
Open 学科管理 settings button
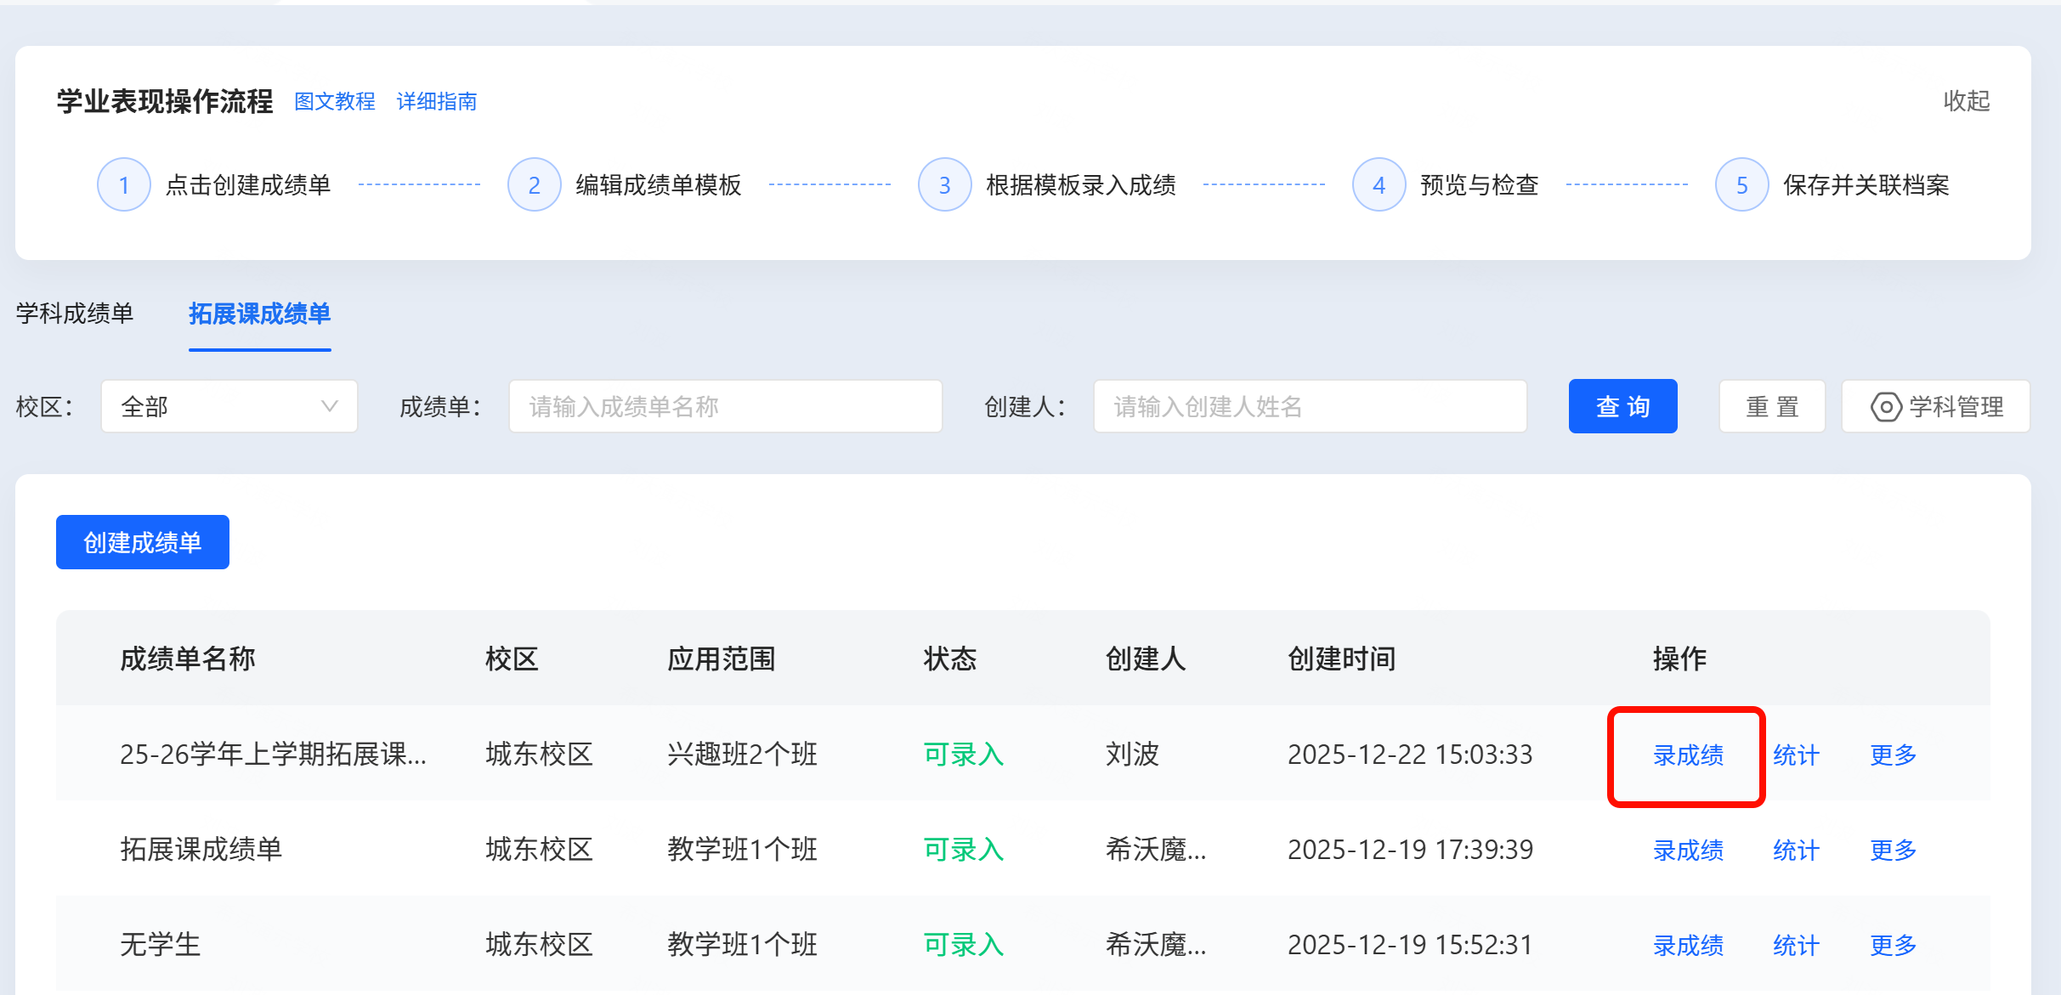pyautogui.click(x=1936, y=406)
